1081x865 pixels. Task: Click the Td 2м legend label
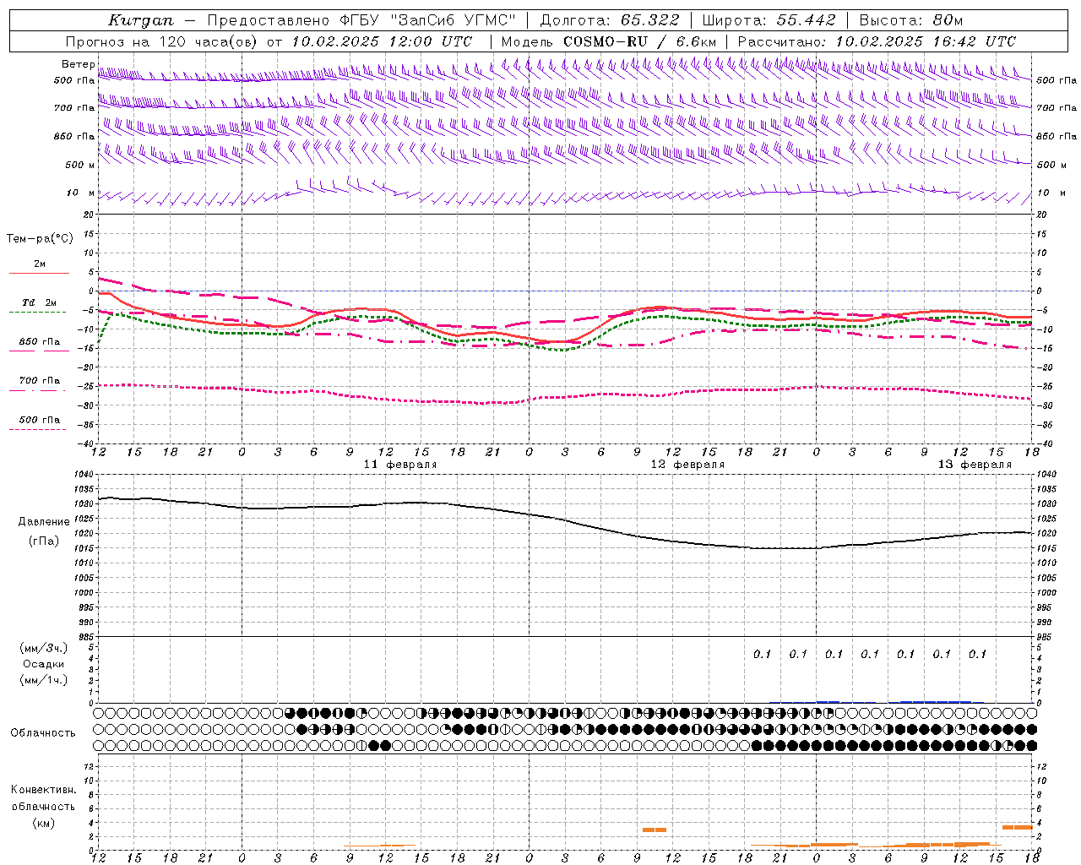coord(40,302)
